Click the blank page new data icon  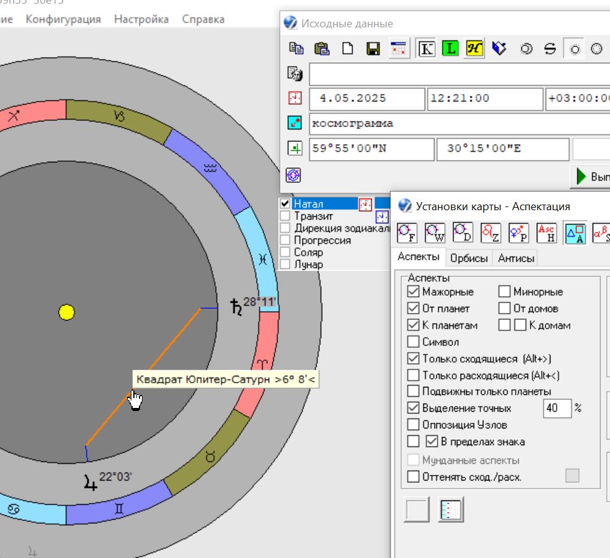pos(347,48)
